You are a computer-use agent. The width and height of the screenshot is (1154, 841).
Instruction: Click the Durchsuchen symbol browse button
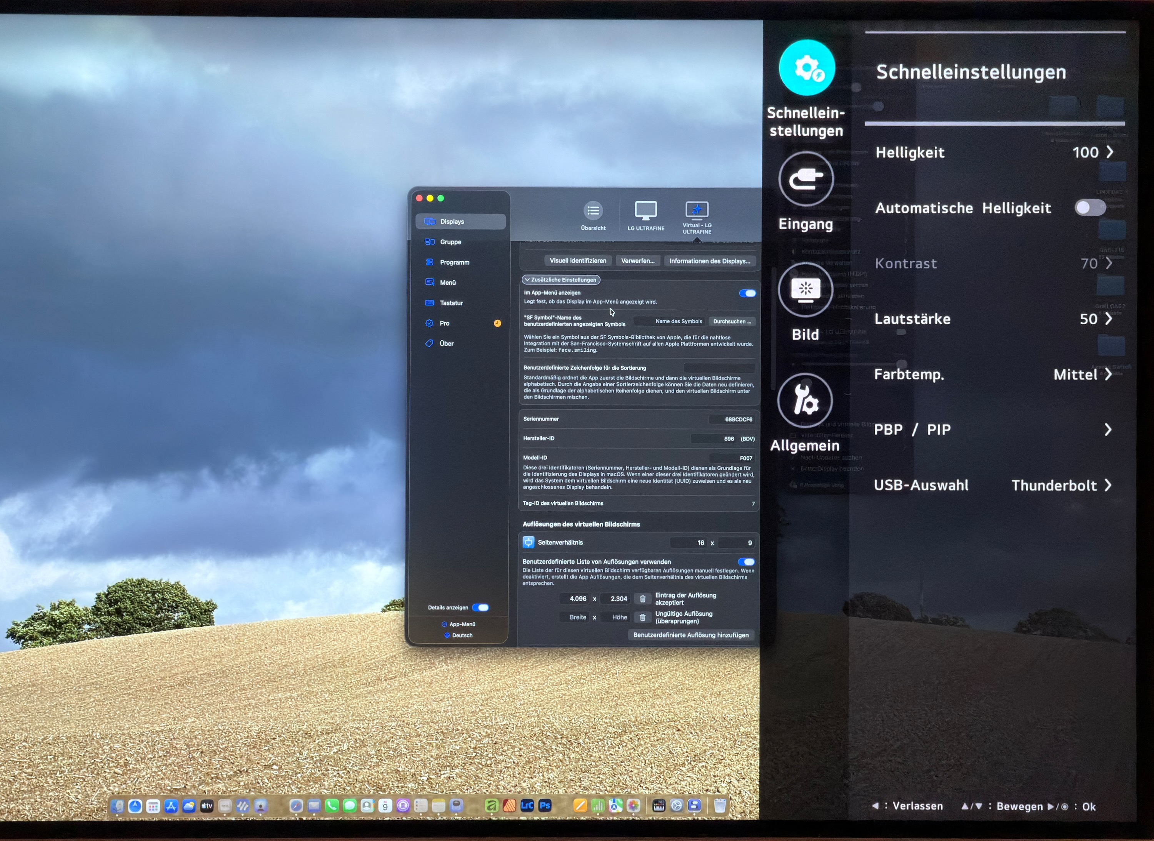[x=732, y=321]
